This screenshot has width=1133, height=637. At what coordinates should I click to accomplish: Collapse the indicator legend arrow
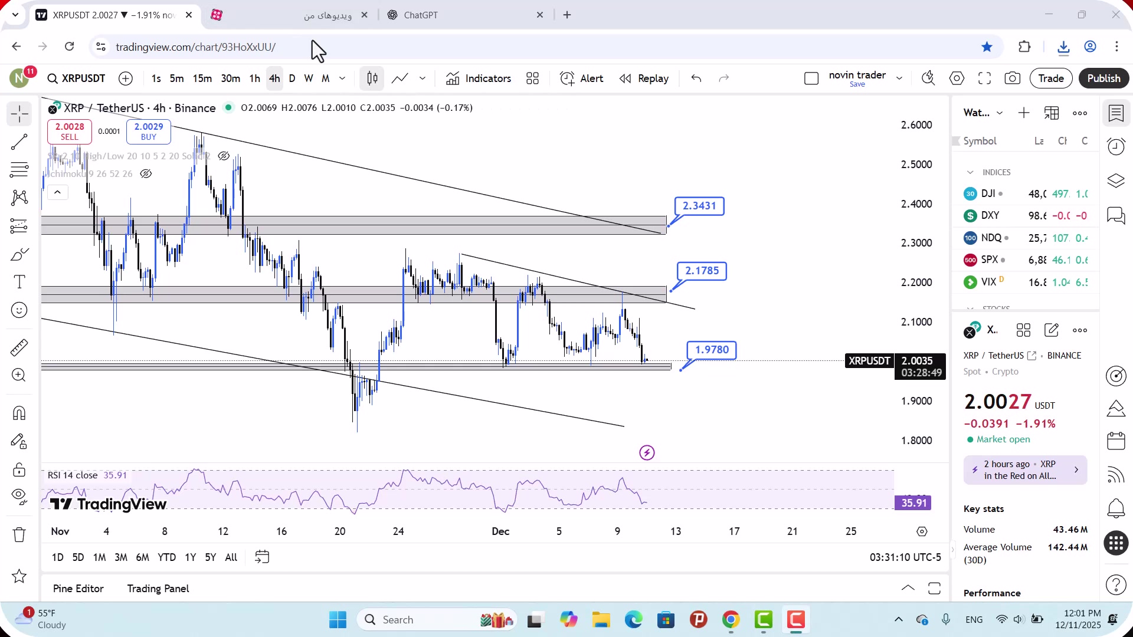click(57, 192)
